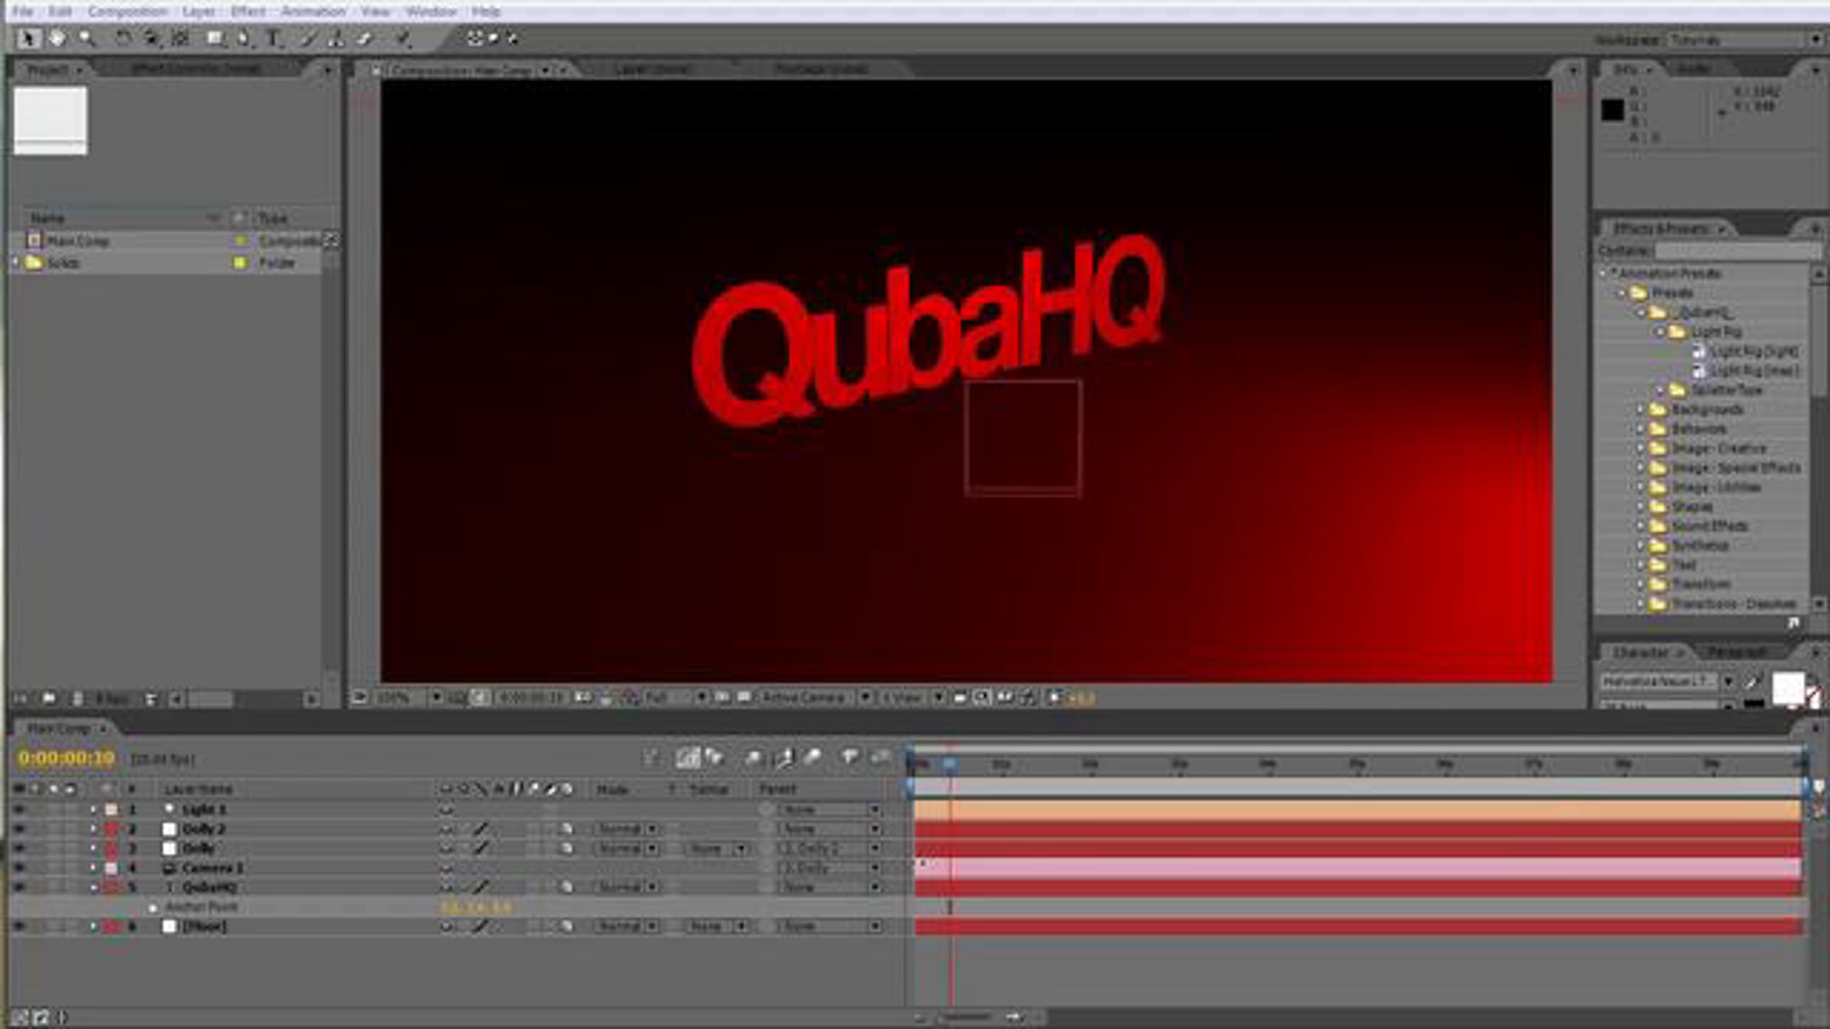Select the Selection arrow tool
The height and width of the screenshot is (1029, 1830).
[29, 38]
